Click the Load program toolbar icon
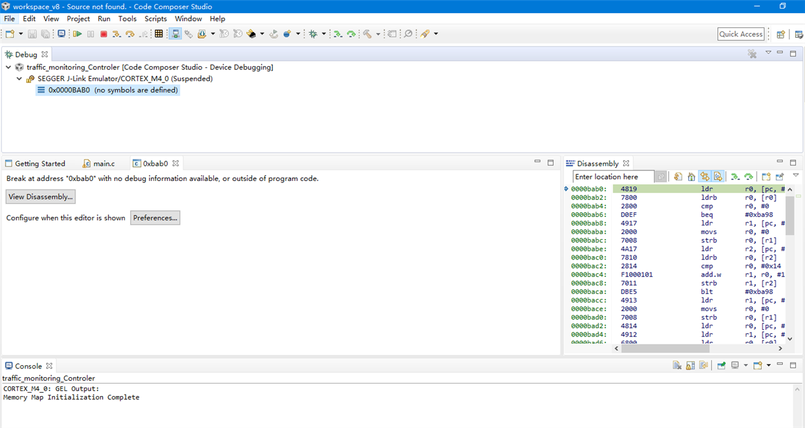 202,34
